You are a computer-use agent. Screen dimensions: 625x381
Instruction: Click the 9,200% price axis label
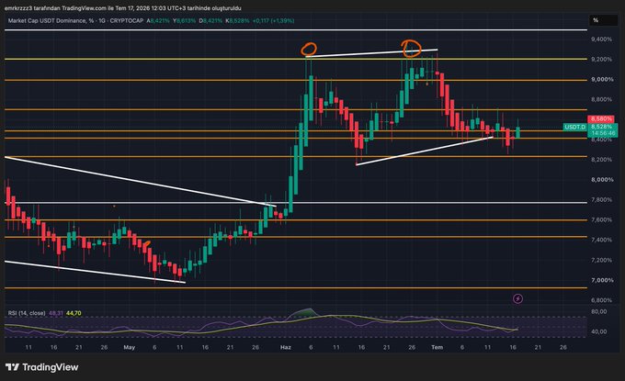601,60
